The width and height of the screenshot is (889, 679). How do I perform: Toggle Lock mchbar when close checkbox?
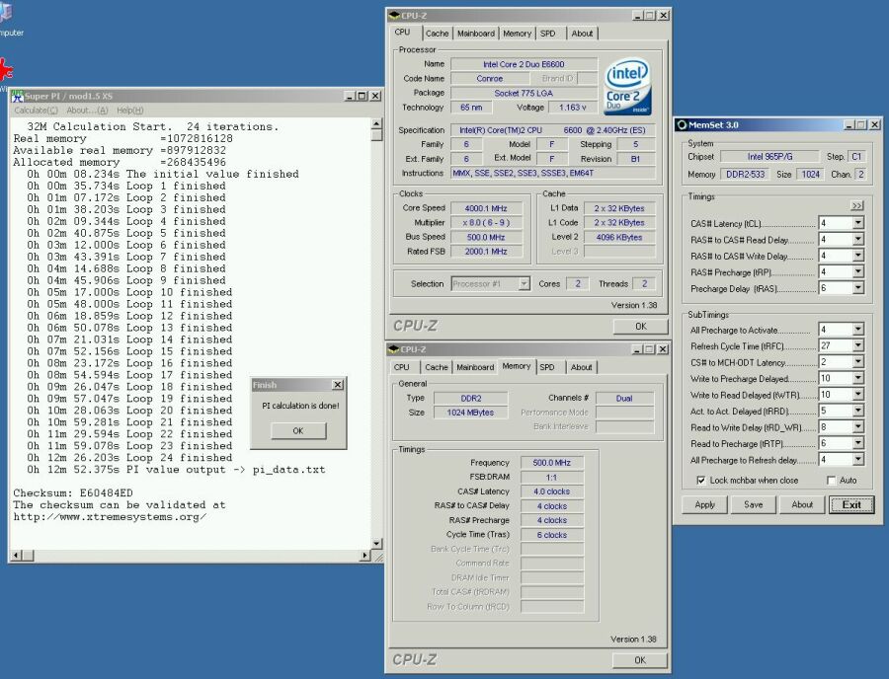click(x=701, y=481)
